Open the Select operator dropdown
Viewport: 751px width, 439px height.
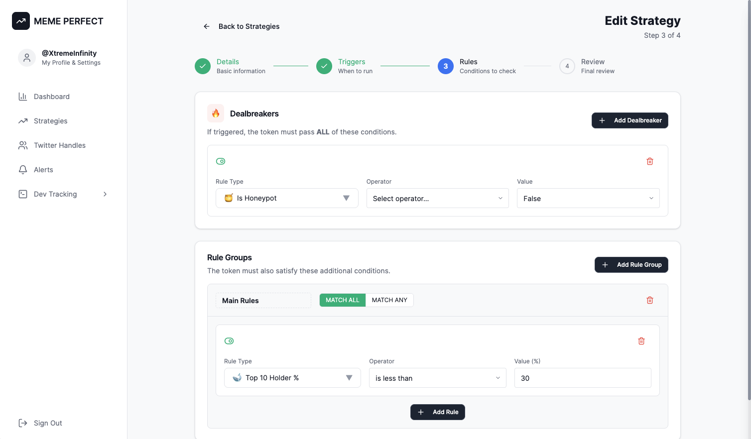(437, 198)
